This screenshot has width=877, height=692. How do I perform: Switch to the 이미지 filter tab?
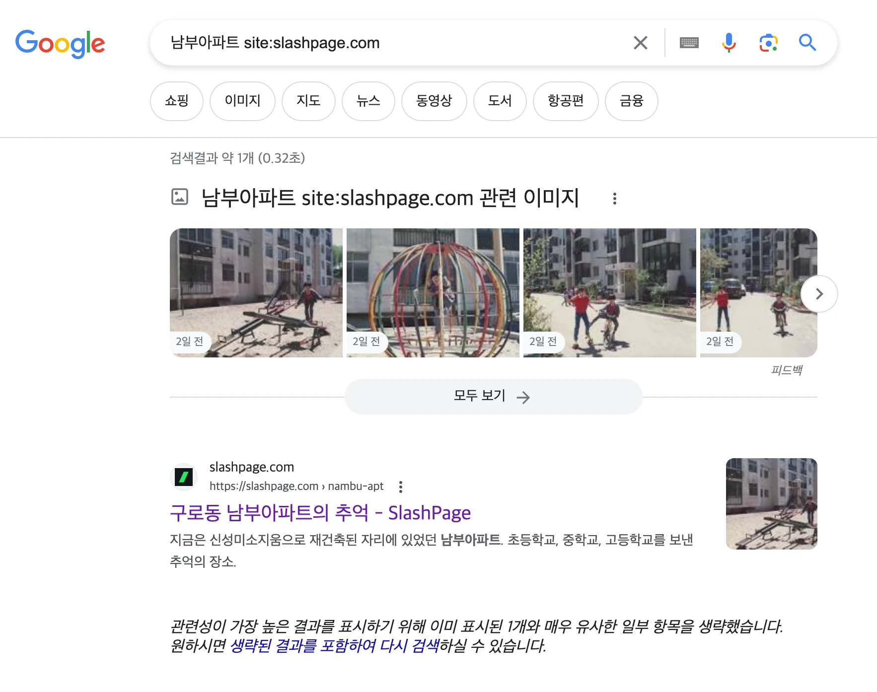[x=242, y=101]
